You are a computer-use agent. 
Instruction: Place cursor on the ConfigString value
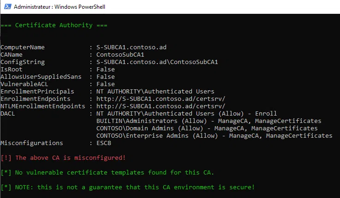point(157,62)
